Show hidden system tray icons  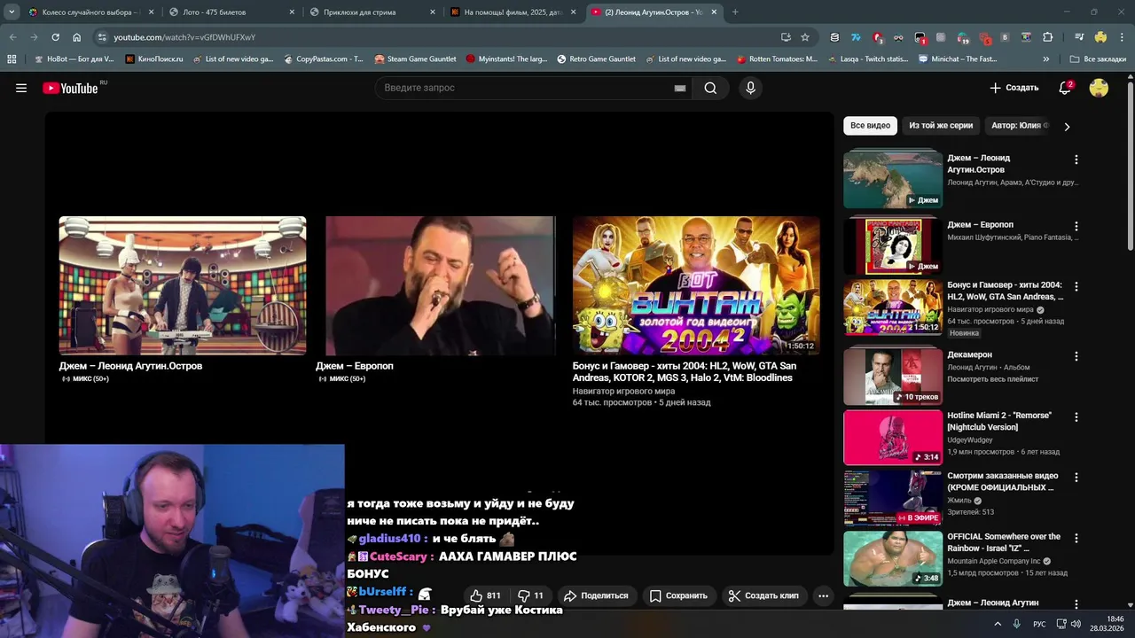tap(998, 624)
